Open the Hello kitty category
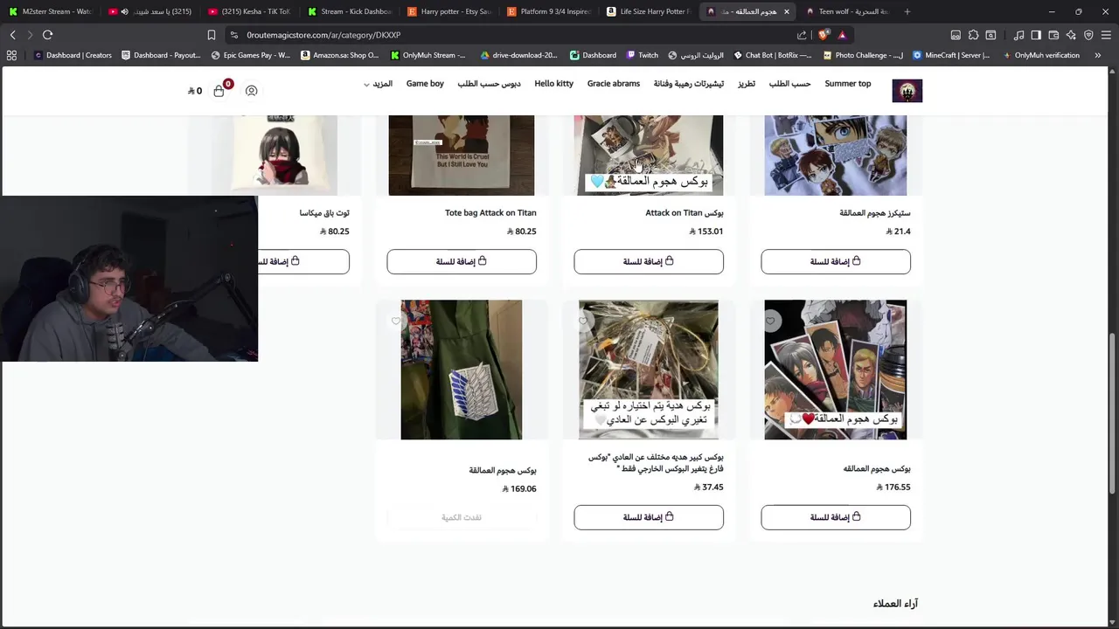 [x=553, y=84]
